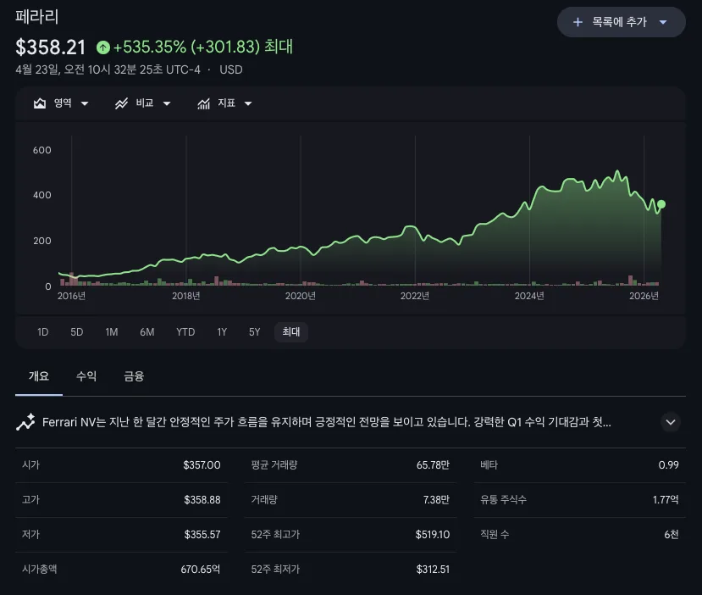Click the 200 y-axis label

[42, 241]
